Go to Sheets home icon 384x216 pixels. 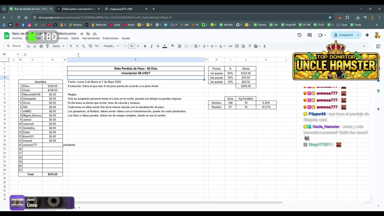point(7,36)
